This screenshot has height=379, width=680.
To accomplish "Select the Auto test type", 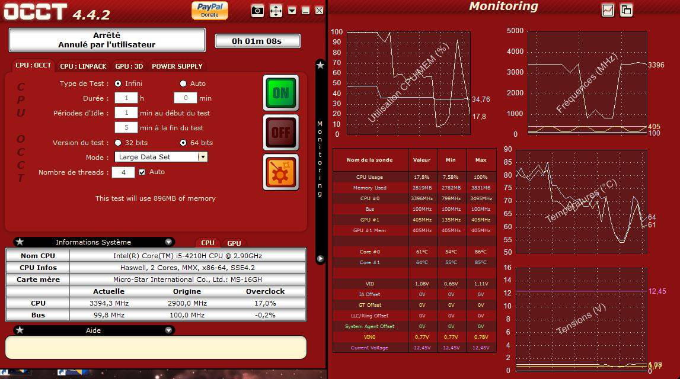I will tap(183, 83).
